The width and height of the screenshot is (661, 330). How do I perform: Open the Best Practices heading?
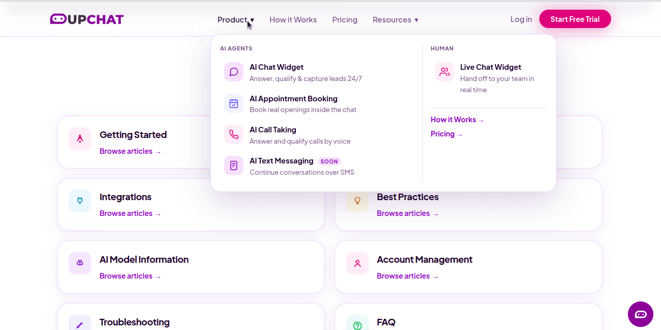(x=407, y=197)
